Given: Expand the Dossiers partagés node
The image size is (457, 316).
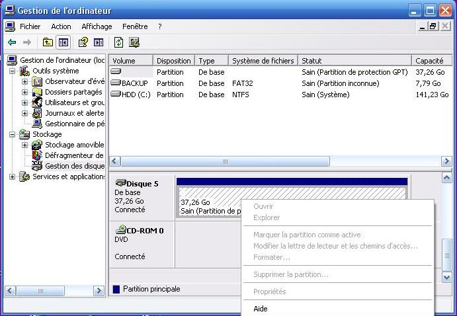Looking at the screenshot, I should point(24,92).
